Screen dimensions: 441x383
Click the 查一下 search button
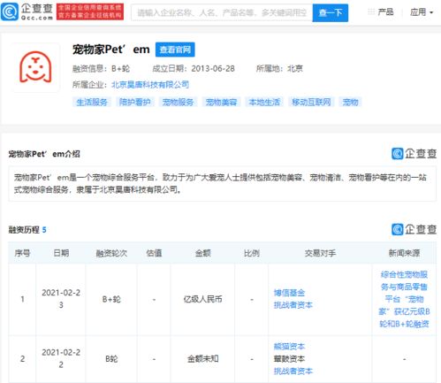[331, 12]
